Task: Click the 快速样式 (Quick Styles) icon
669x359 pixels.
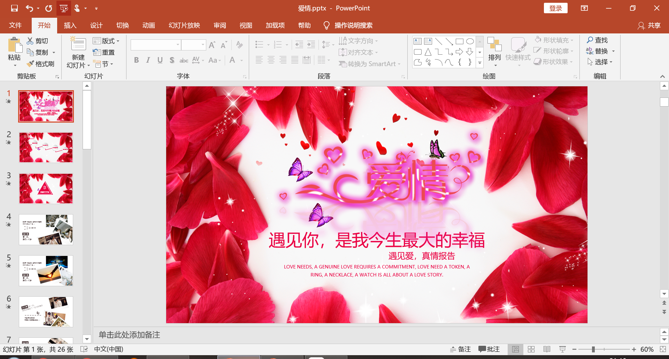Action: click(518, 51)
